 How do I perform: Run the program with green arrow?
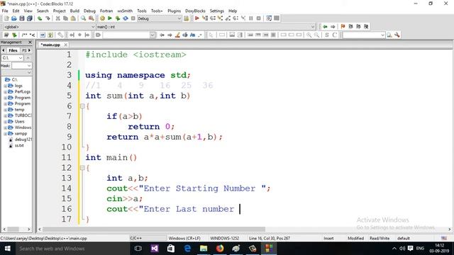110,18
